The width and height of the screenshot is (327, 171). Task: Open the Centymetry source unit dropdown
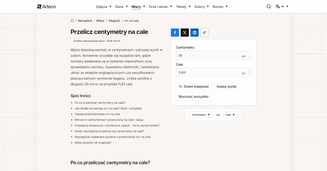click(201, 115)
